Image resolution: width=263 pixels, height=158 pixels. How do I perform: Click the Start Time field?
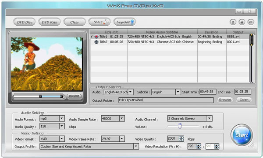208,92
